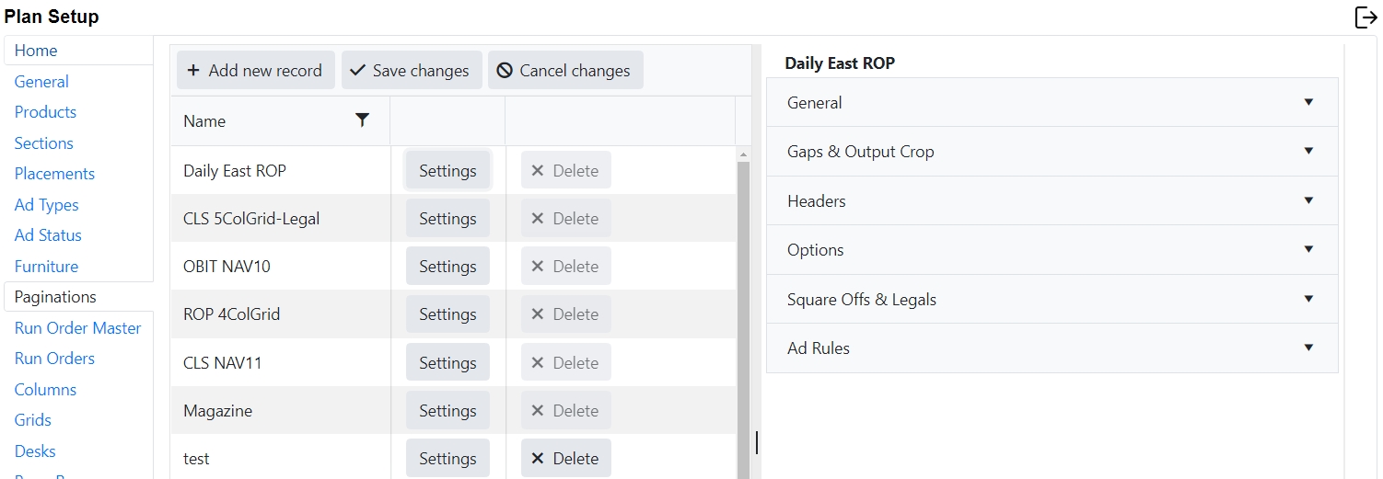Click the logout icon at top right

pyautogui.click(x=1366, y=17)
